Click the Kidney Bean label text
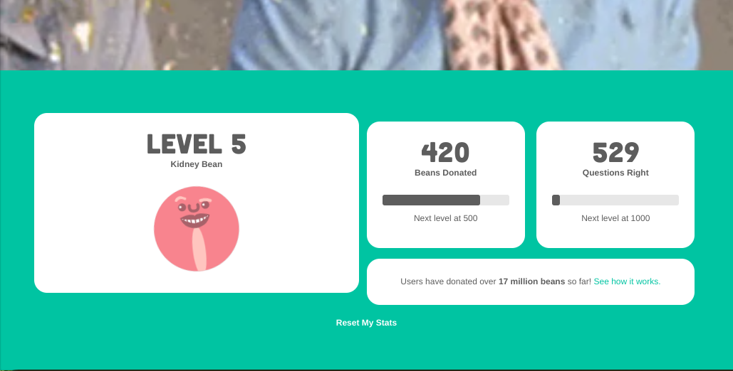733x371 pixels. point(197,164)
